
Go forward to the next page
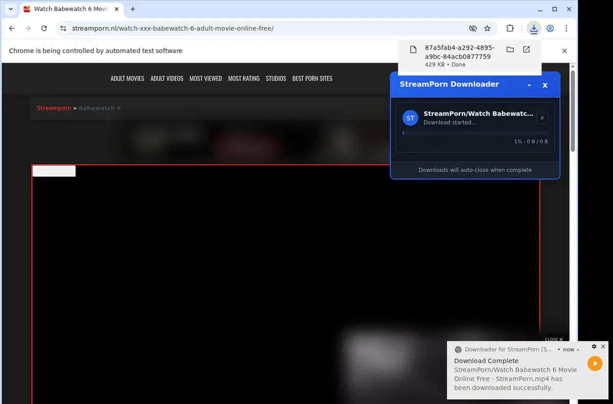tap(28, 29)
